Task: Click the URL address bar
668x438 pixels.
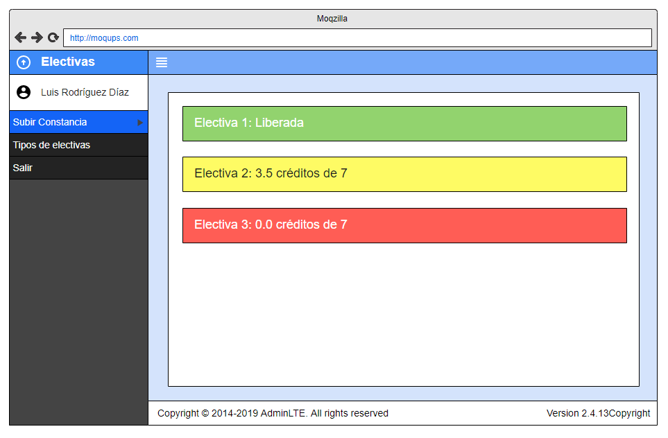Action: pos(357,38)
